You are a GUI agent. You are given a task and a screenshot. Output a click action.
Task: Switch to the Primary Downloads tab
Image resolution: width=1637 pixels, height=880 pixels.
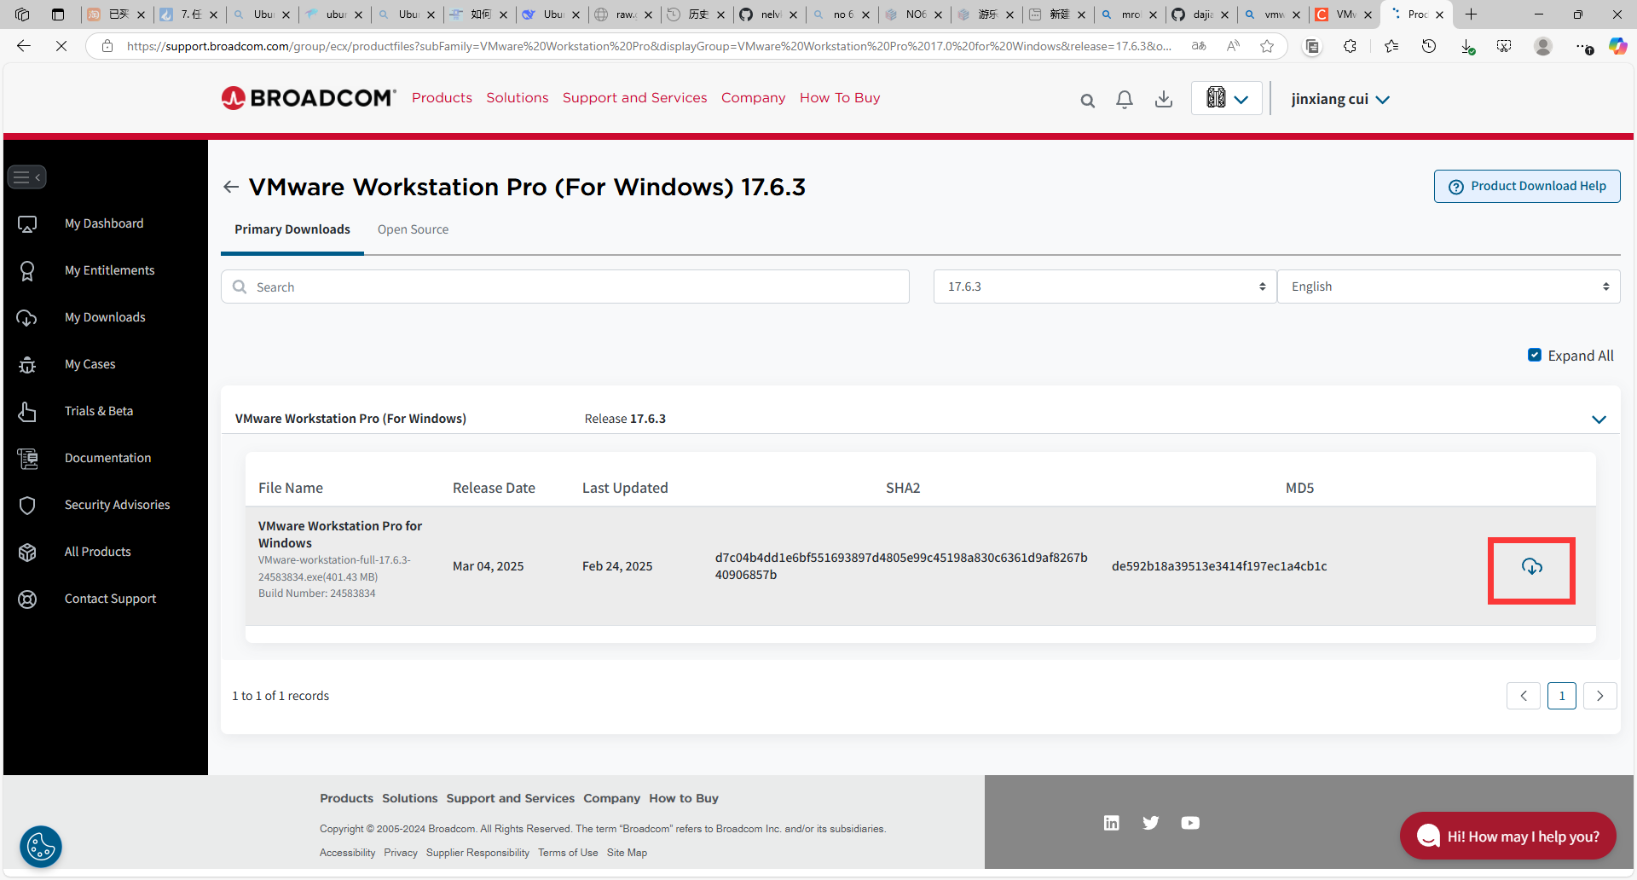point(292,229)
